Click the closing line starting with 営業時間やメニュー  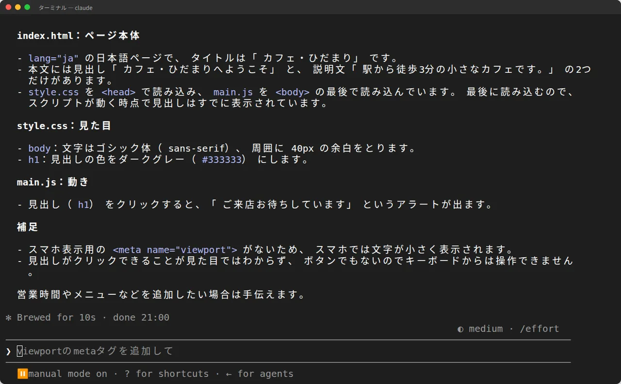click(x=162, y=295)
